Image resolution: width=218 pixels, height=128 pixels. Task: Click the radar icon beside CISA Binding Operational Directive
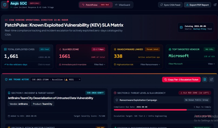(x=6, y=20)
